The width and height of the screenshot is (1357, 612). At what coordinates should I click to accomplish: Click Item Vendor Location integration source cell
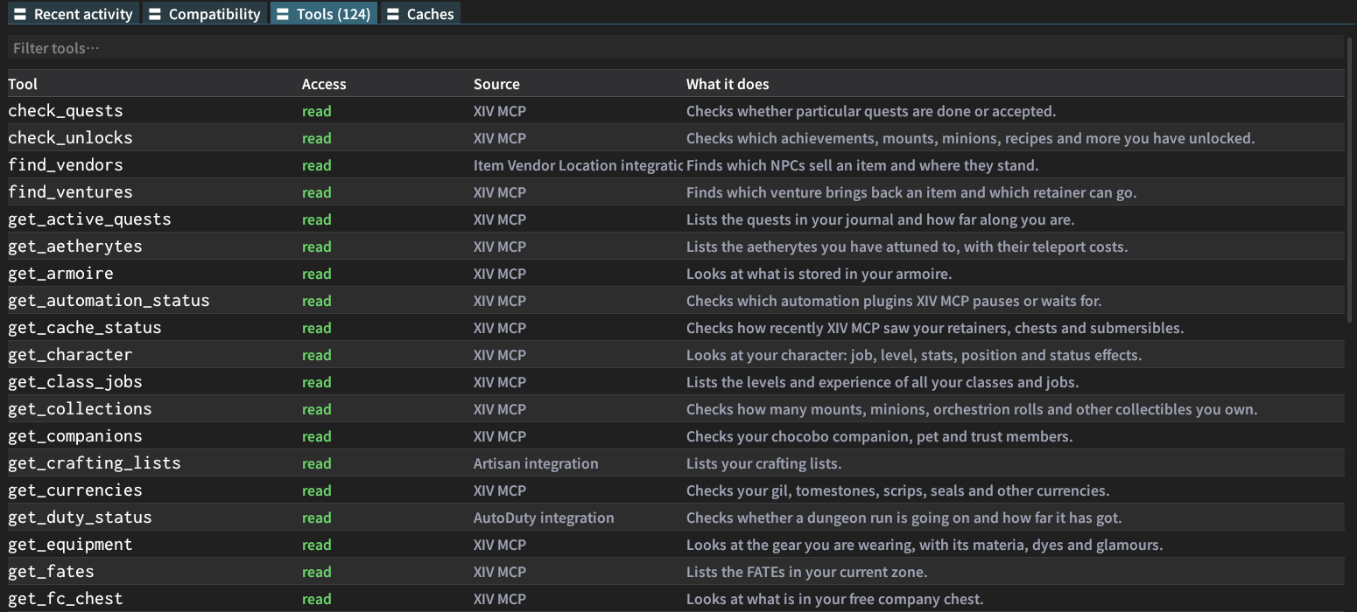pyautogui.click(x=578, y=165)
